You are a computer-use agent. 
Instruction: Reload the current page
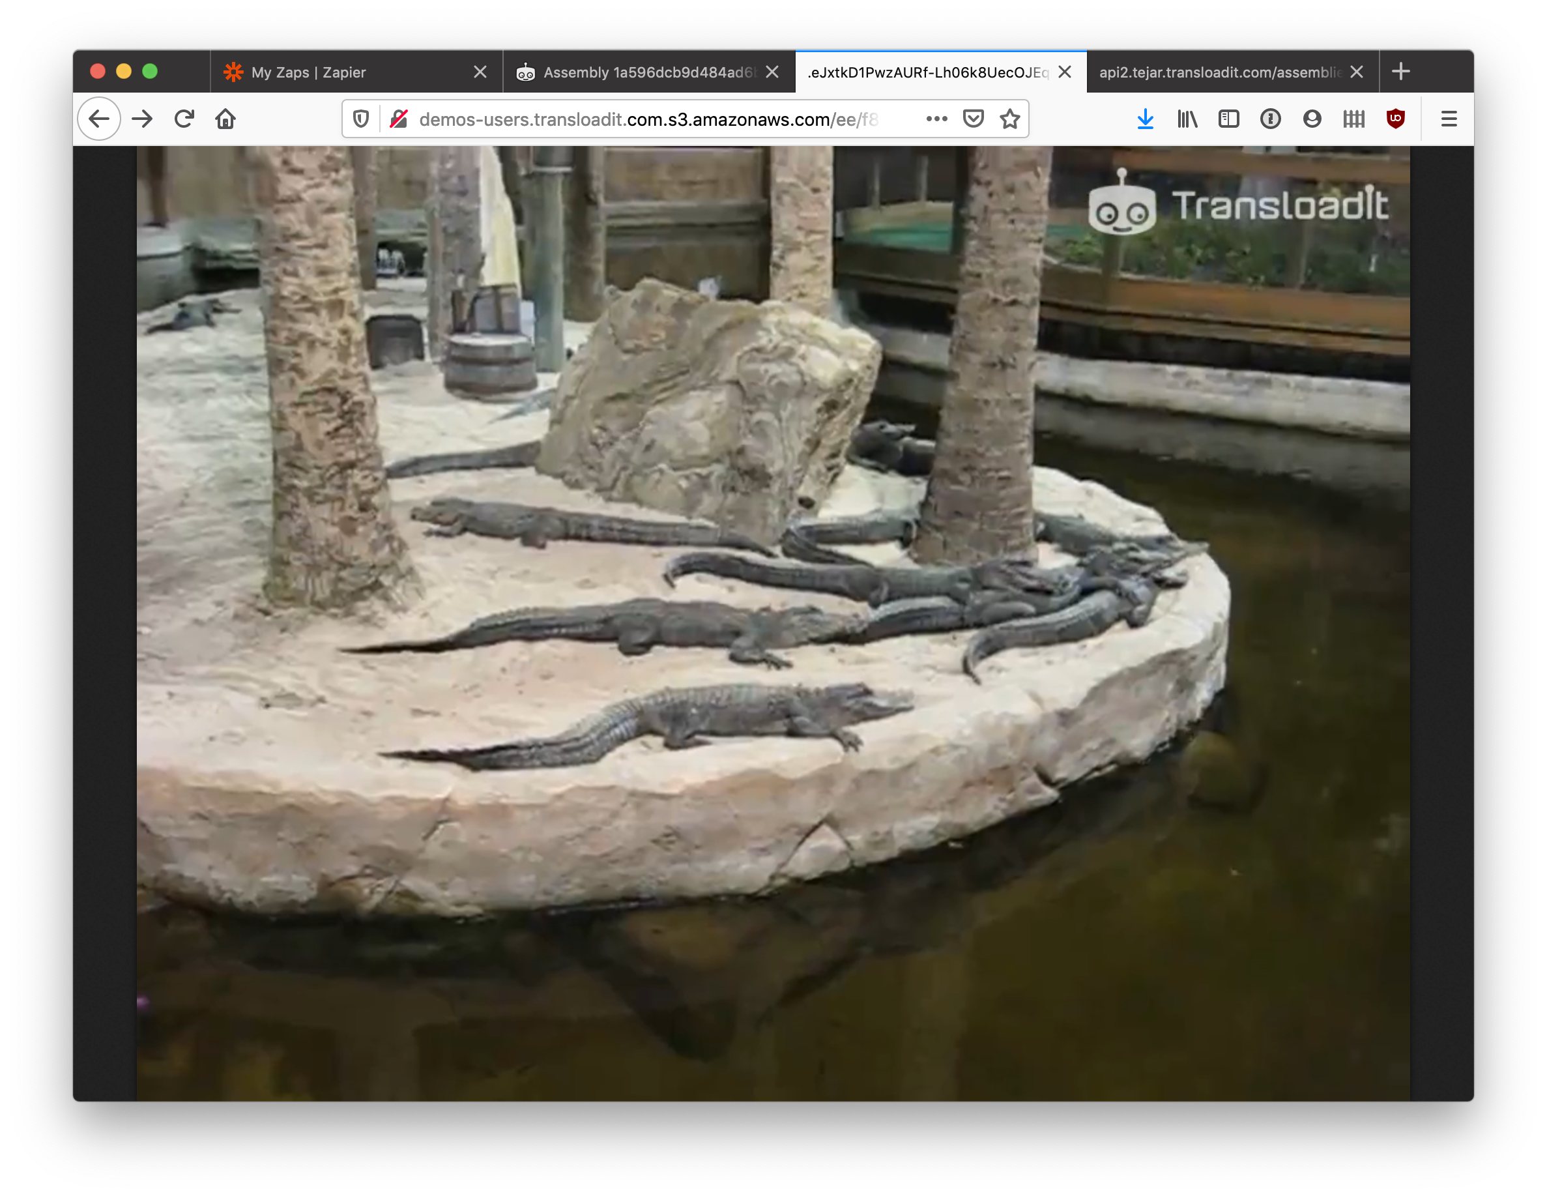point(184,119)
